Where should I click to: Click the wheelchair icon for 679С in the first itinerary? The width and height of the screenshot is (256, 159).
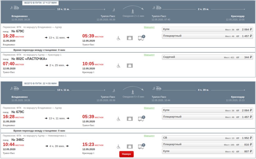tap(118, 38)
